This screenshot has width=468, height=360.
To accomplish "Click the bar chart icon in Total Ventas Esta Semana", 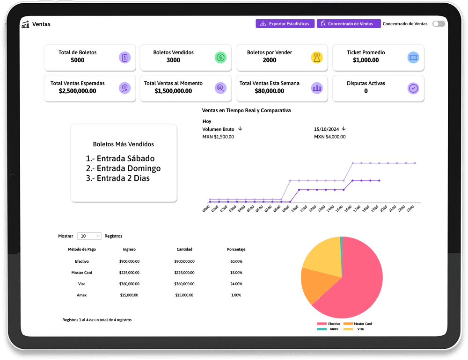I will click(x=317, y=88).
